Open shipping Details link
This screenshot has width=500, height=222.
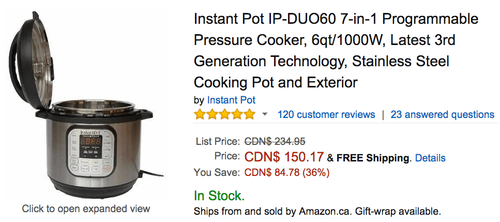(x=430, y=158)
